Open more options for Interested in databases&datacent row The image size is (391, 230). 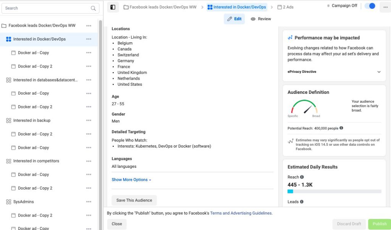click(89, 80)
